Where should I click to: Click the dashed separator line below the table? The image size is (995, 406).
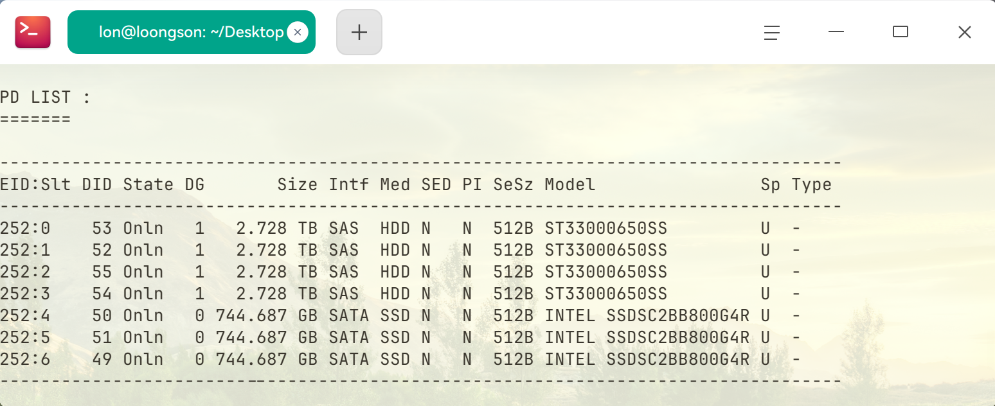click(x=418, y=381)
